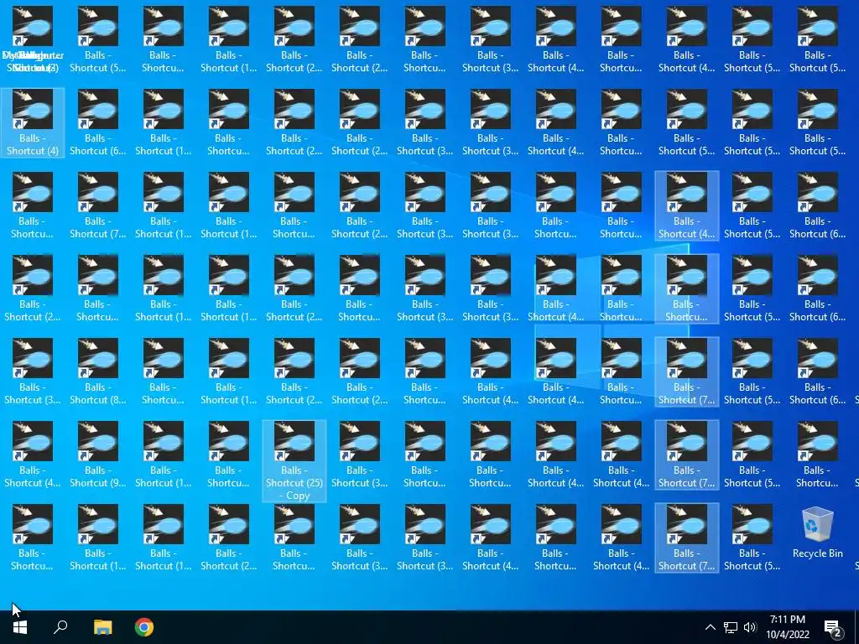Screen dimensions: 859x644
Task: Select Balls Shortcut (5... beside Recycle Bin
Action: (x=752, y=538)
